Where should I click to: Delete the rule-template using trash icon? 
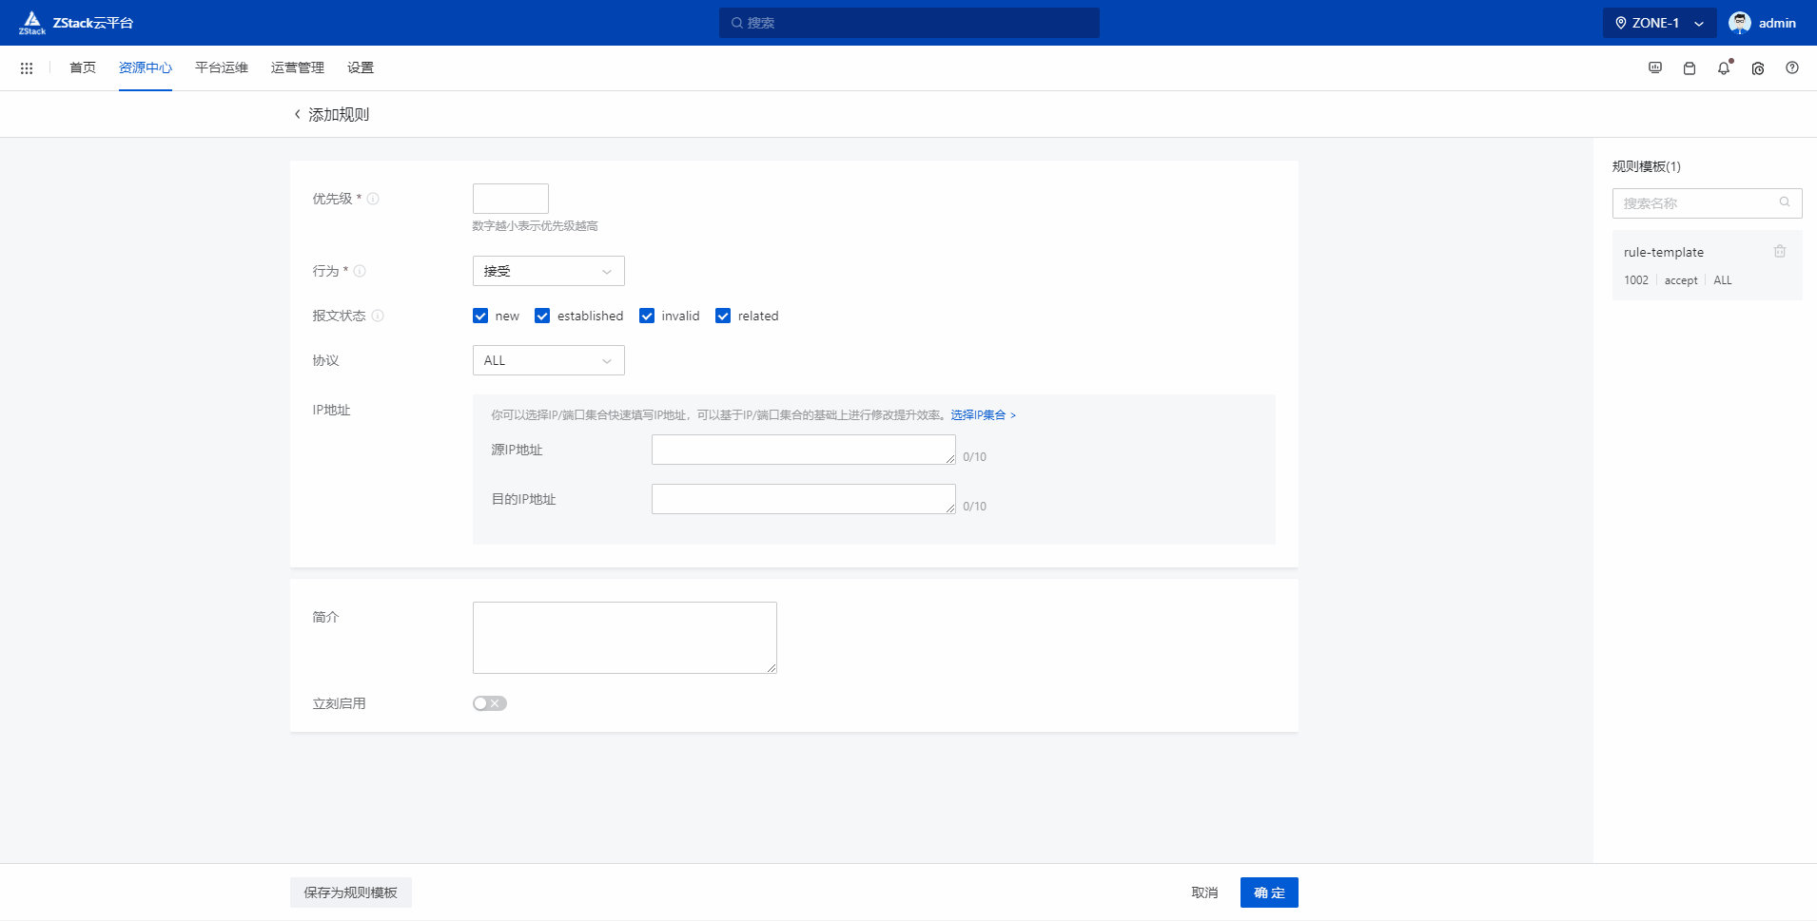pos(1779,252)
